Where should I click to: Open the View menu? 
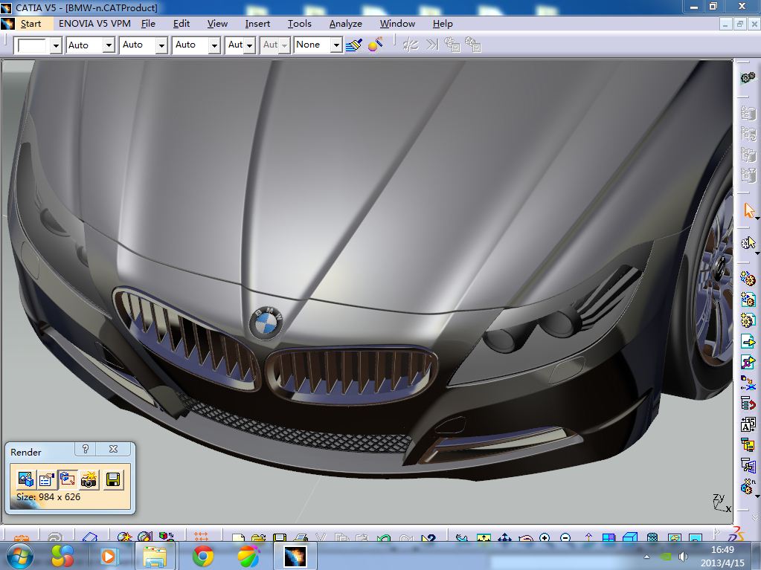pos(217,24)
